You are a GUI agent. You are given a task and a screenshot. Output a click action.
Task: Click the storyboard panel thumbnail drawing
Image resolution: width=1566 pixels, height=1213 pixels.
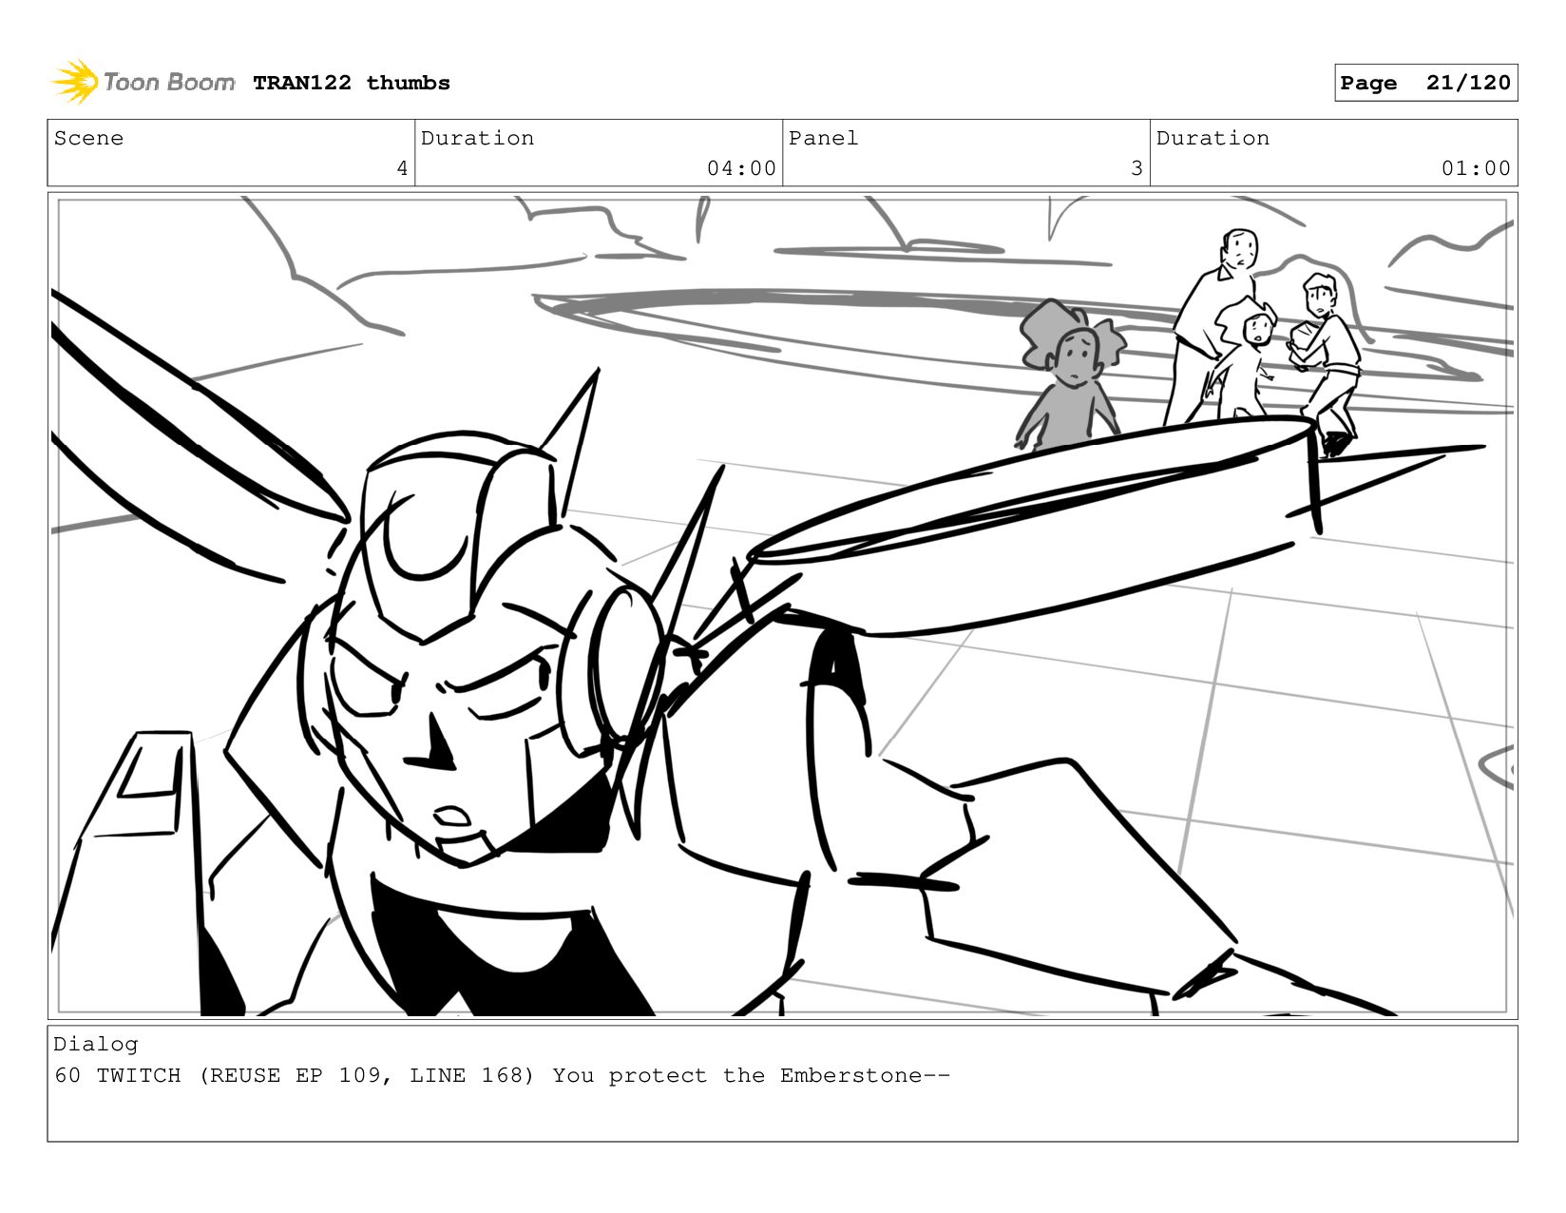[x=782, y=606]
